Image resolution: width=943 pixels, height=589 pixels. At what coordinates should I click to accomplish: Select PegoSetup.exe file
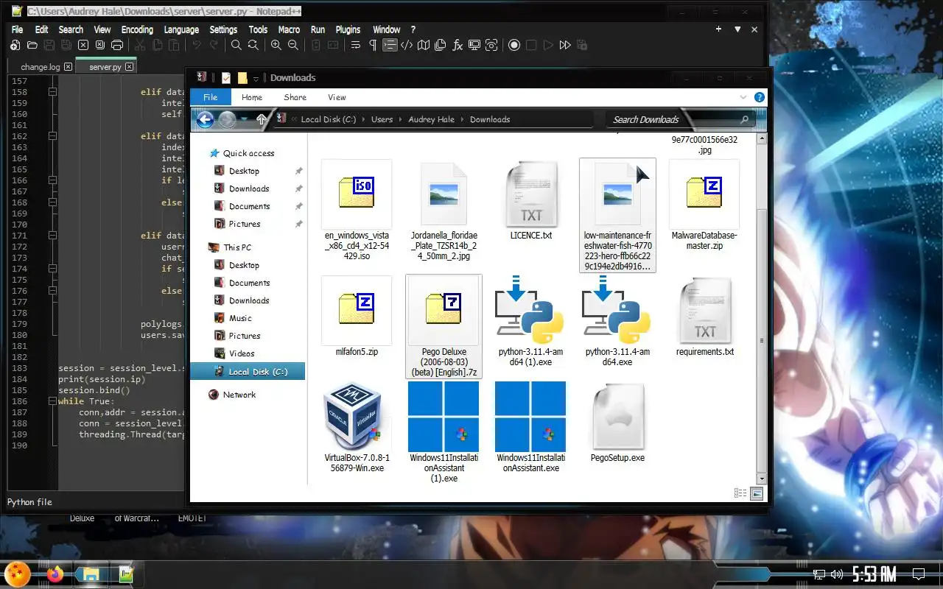click(x=617, y=423)
